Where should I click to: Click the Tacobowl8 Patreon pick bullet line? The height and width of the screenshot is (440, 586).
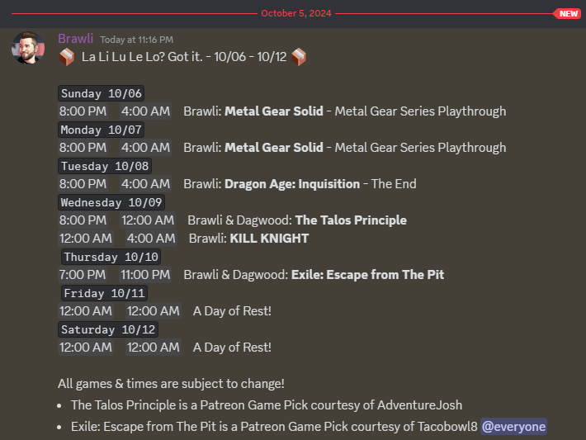[274, 427]
